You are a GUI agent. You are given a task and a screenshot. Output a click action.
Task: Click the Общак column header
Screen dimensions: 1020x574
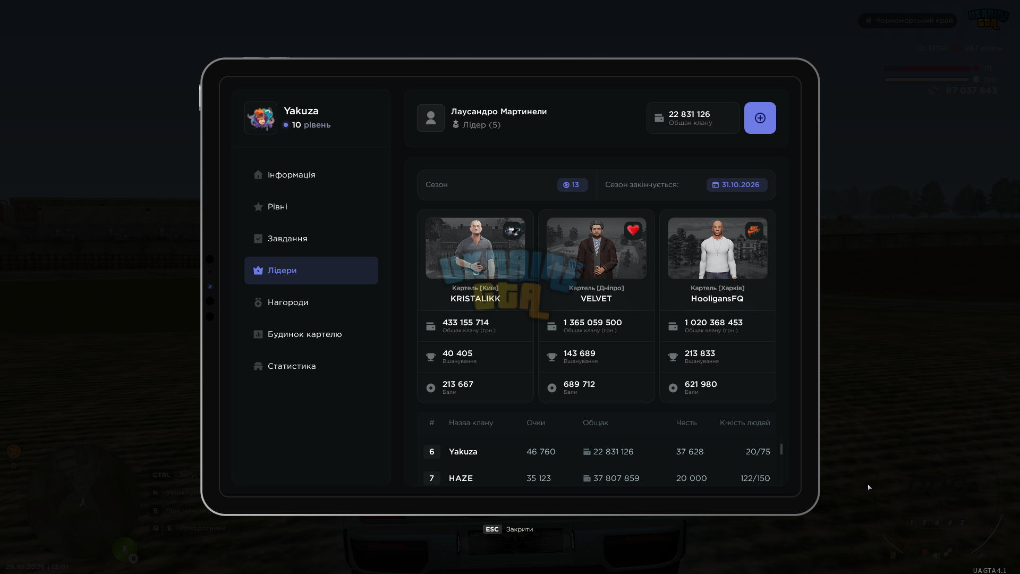point(595,423)
